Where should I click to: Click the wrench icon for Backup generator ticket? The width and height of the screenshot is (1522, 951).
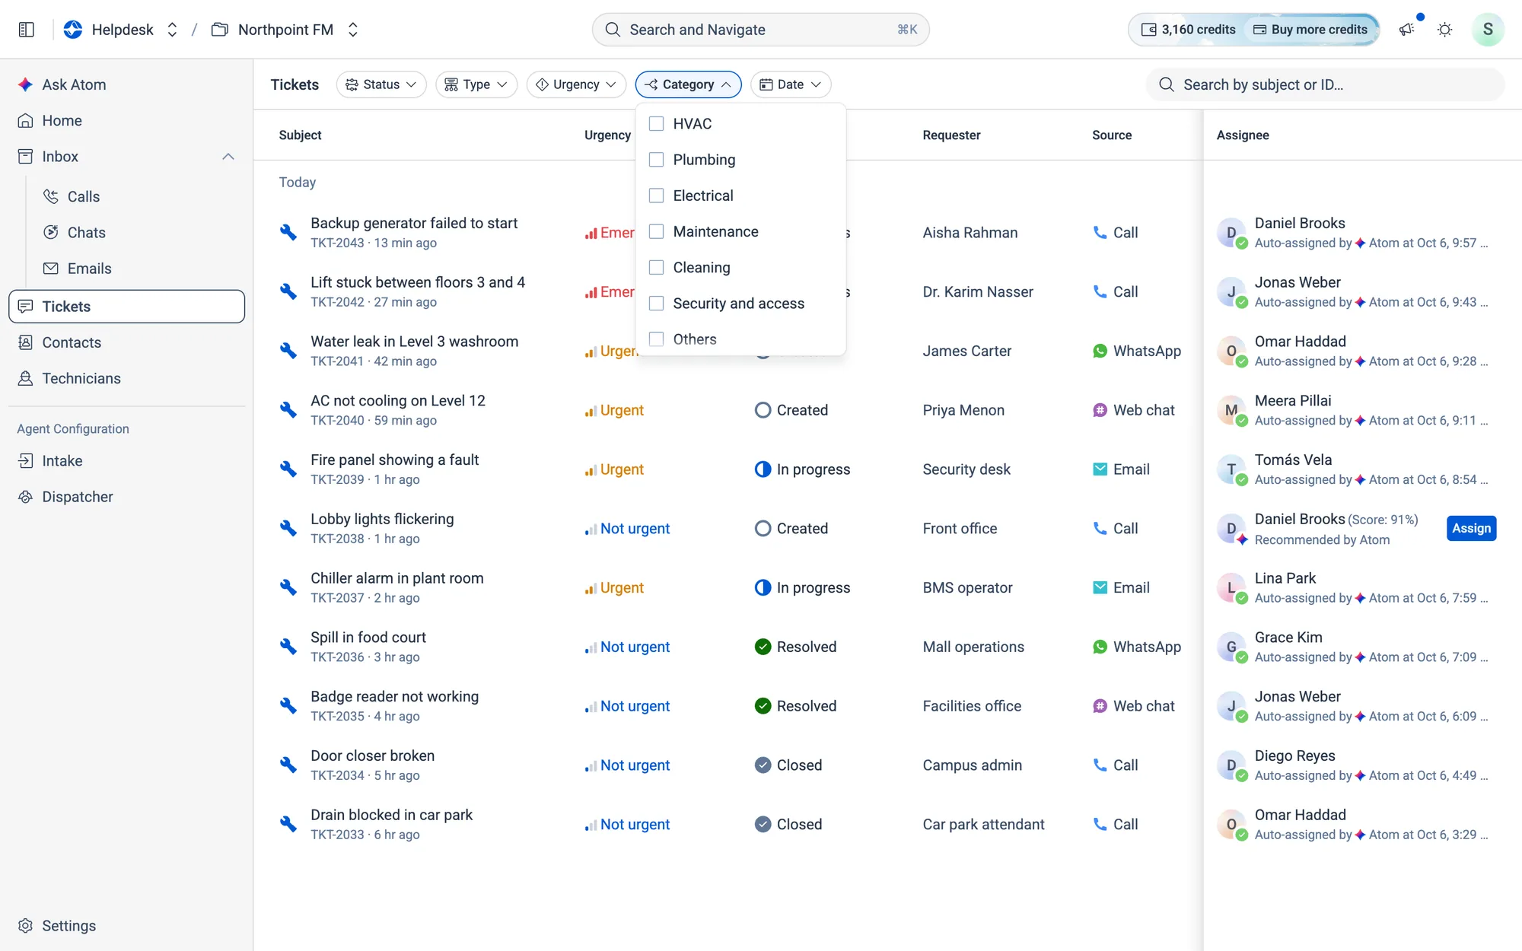click(288, 232)
